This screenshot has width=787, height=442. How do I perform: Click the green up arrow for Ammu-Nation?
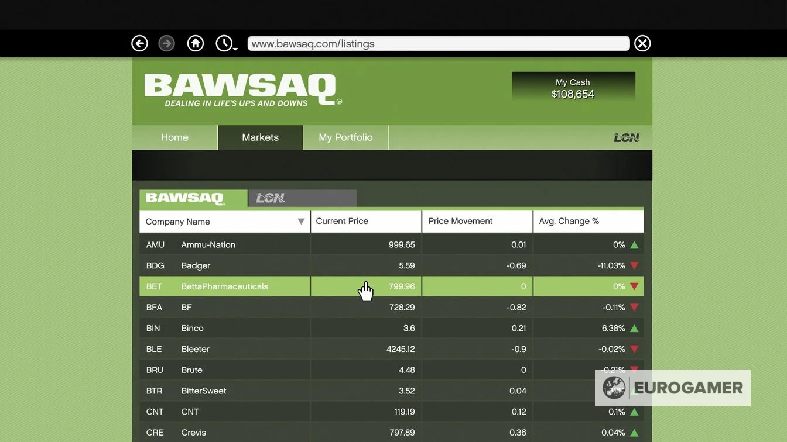(634, 245)
